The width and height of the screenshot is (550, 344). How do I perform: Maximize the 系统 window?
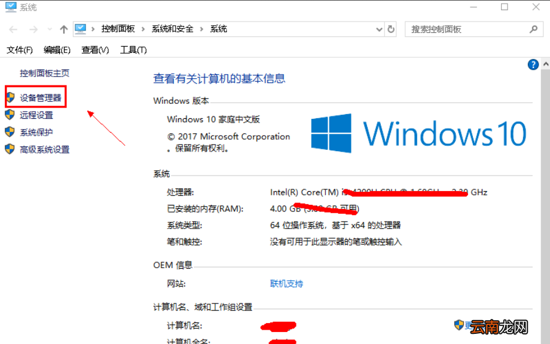coord(505,7)
